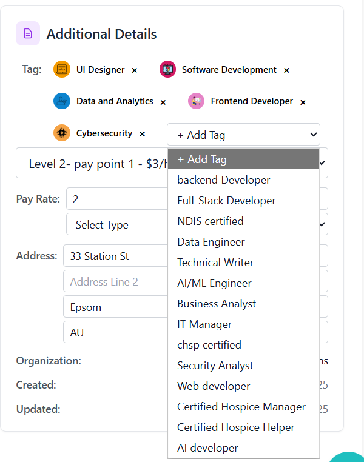Click the UI Designer tag icon
This screenshot has height=462, width=364.
point(62,70)
